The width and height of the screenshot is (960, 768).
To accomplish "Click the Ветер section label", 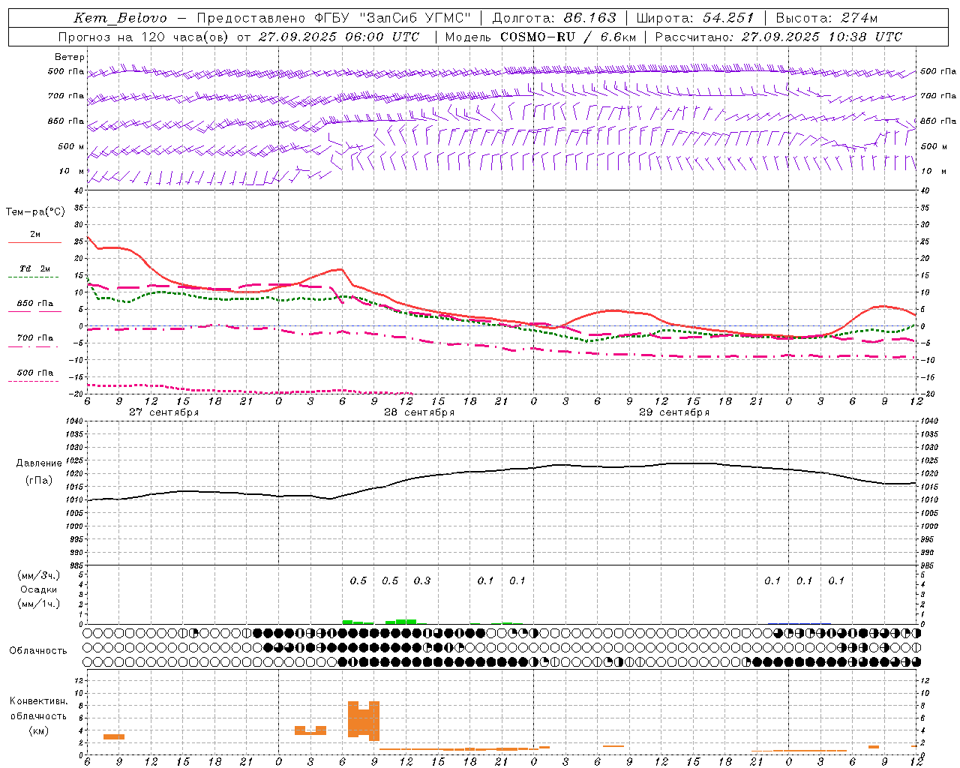I will tap(70, 57).
